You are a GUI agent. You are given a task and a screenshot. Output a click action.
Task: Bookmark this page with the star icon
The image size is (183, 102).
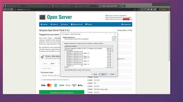[138, 9]
